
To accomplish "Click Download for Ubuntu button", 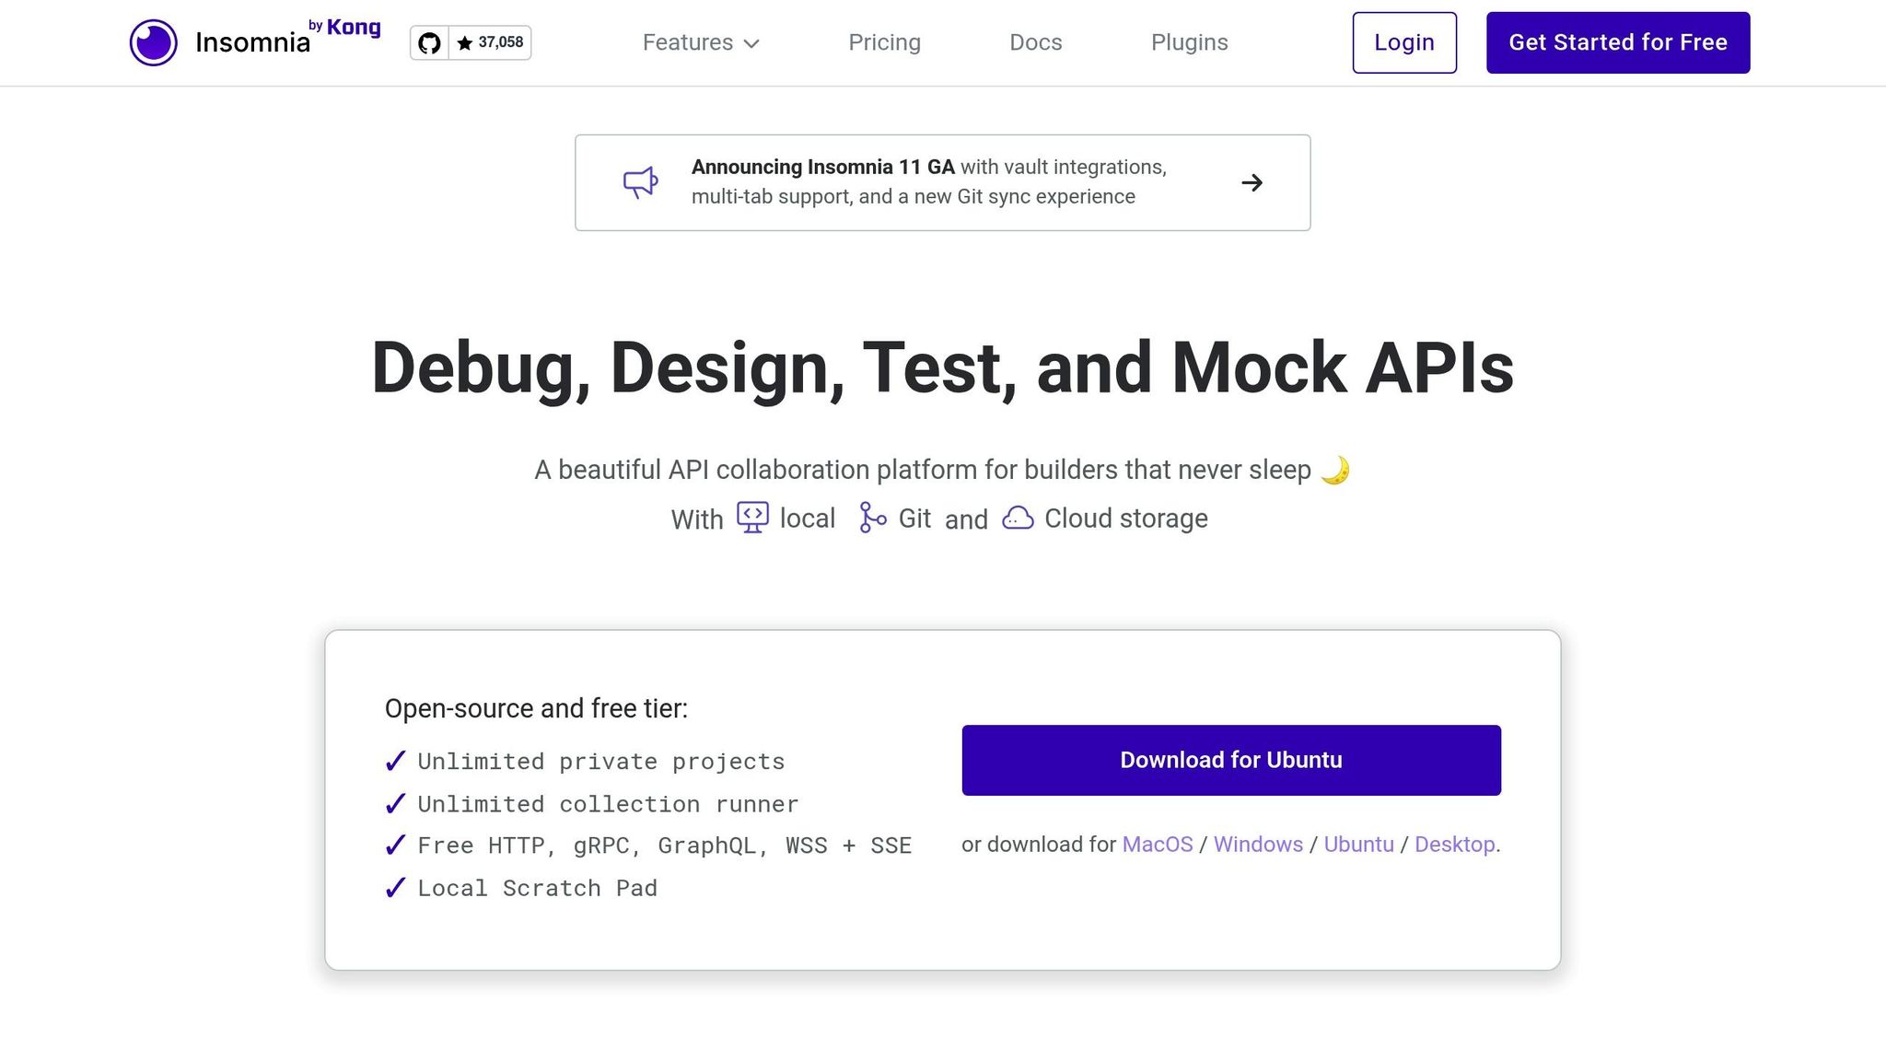I will point(1231,760).
